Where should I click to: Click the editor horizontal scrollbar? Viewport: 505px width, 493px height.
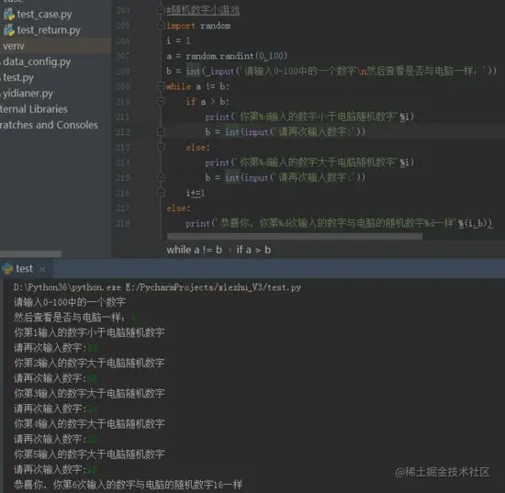tap(295, 237)
